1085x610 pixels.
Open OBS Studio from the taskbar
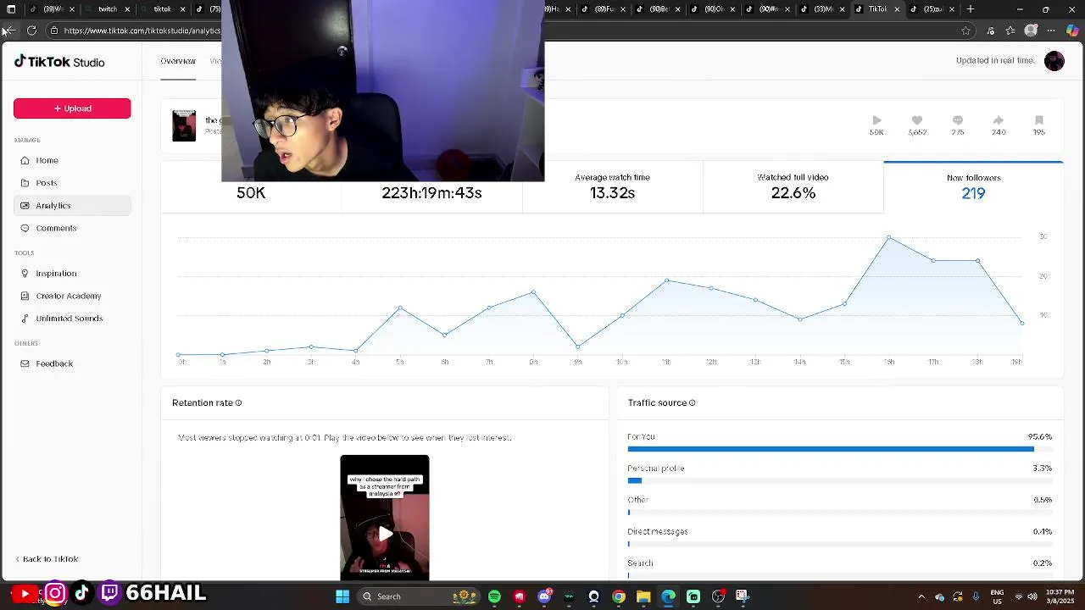[718, 596]
